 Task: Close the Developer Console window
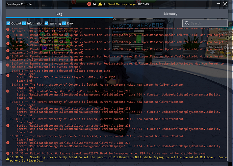pos(226,4)
